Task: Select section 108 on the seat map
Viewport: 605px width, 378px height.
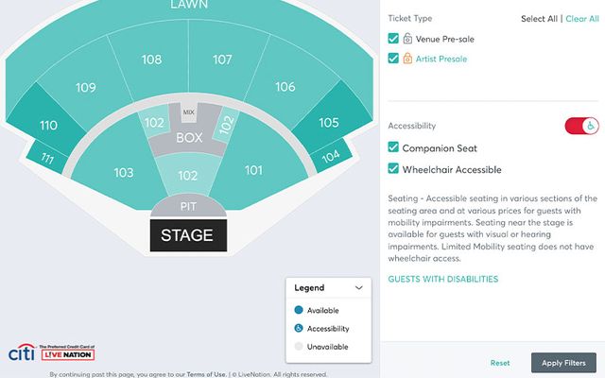Action: [x=151, y=60]
